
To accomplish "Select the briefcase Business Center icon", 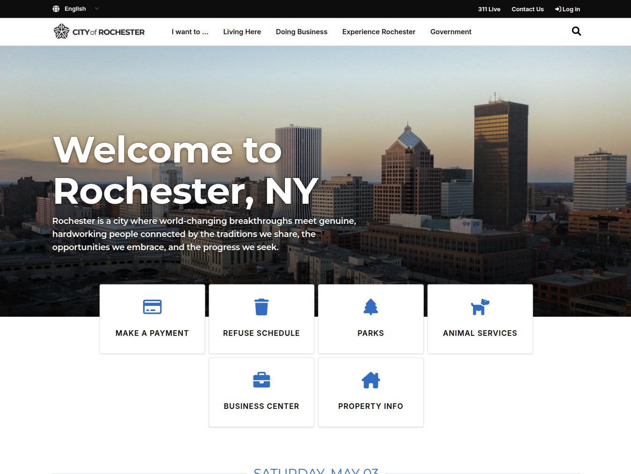I will tap(261, 379).
